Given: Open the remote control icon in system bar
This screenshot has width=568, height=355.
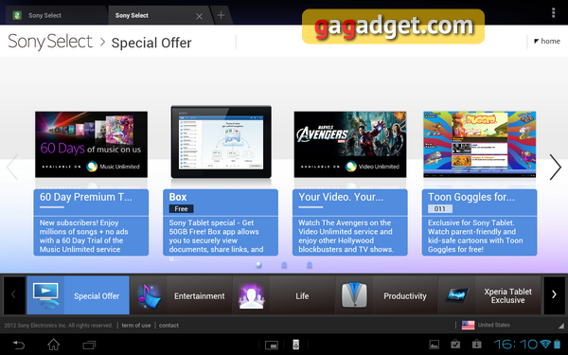Looking at the screenshot, I should (296, 345).
